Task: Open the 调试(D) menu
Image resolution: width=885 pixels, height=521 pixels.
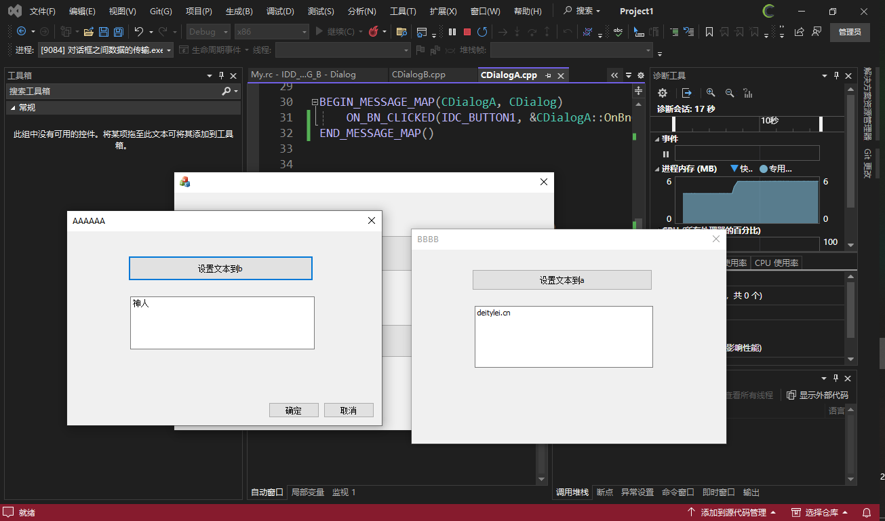Action: point(280,12)
